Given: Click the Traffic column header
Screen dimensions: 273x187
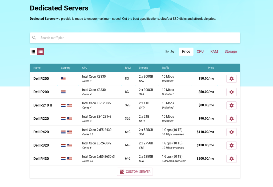Looking at the screenshot, I should (166, 68).
